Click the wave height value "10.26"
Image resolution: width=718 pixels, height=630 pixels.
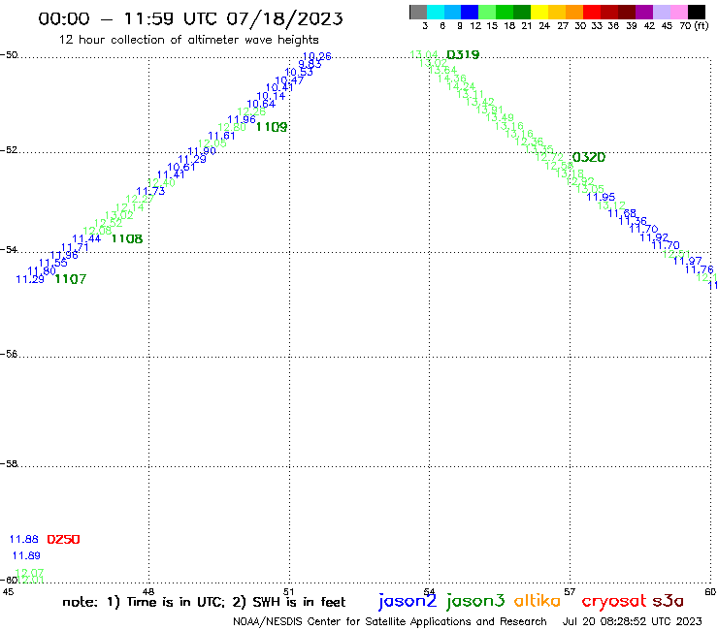317,56
